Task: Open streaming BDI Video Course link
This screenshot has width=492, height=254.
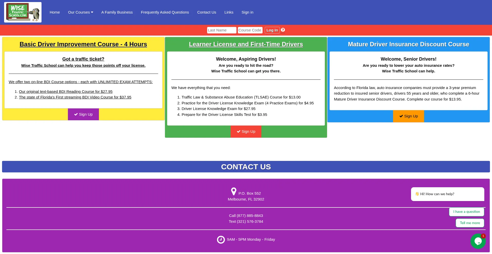Action: point(75,97)
